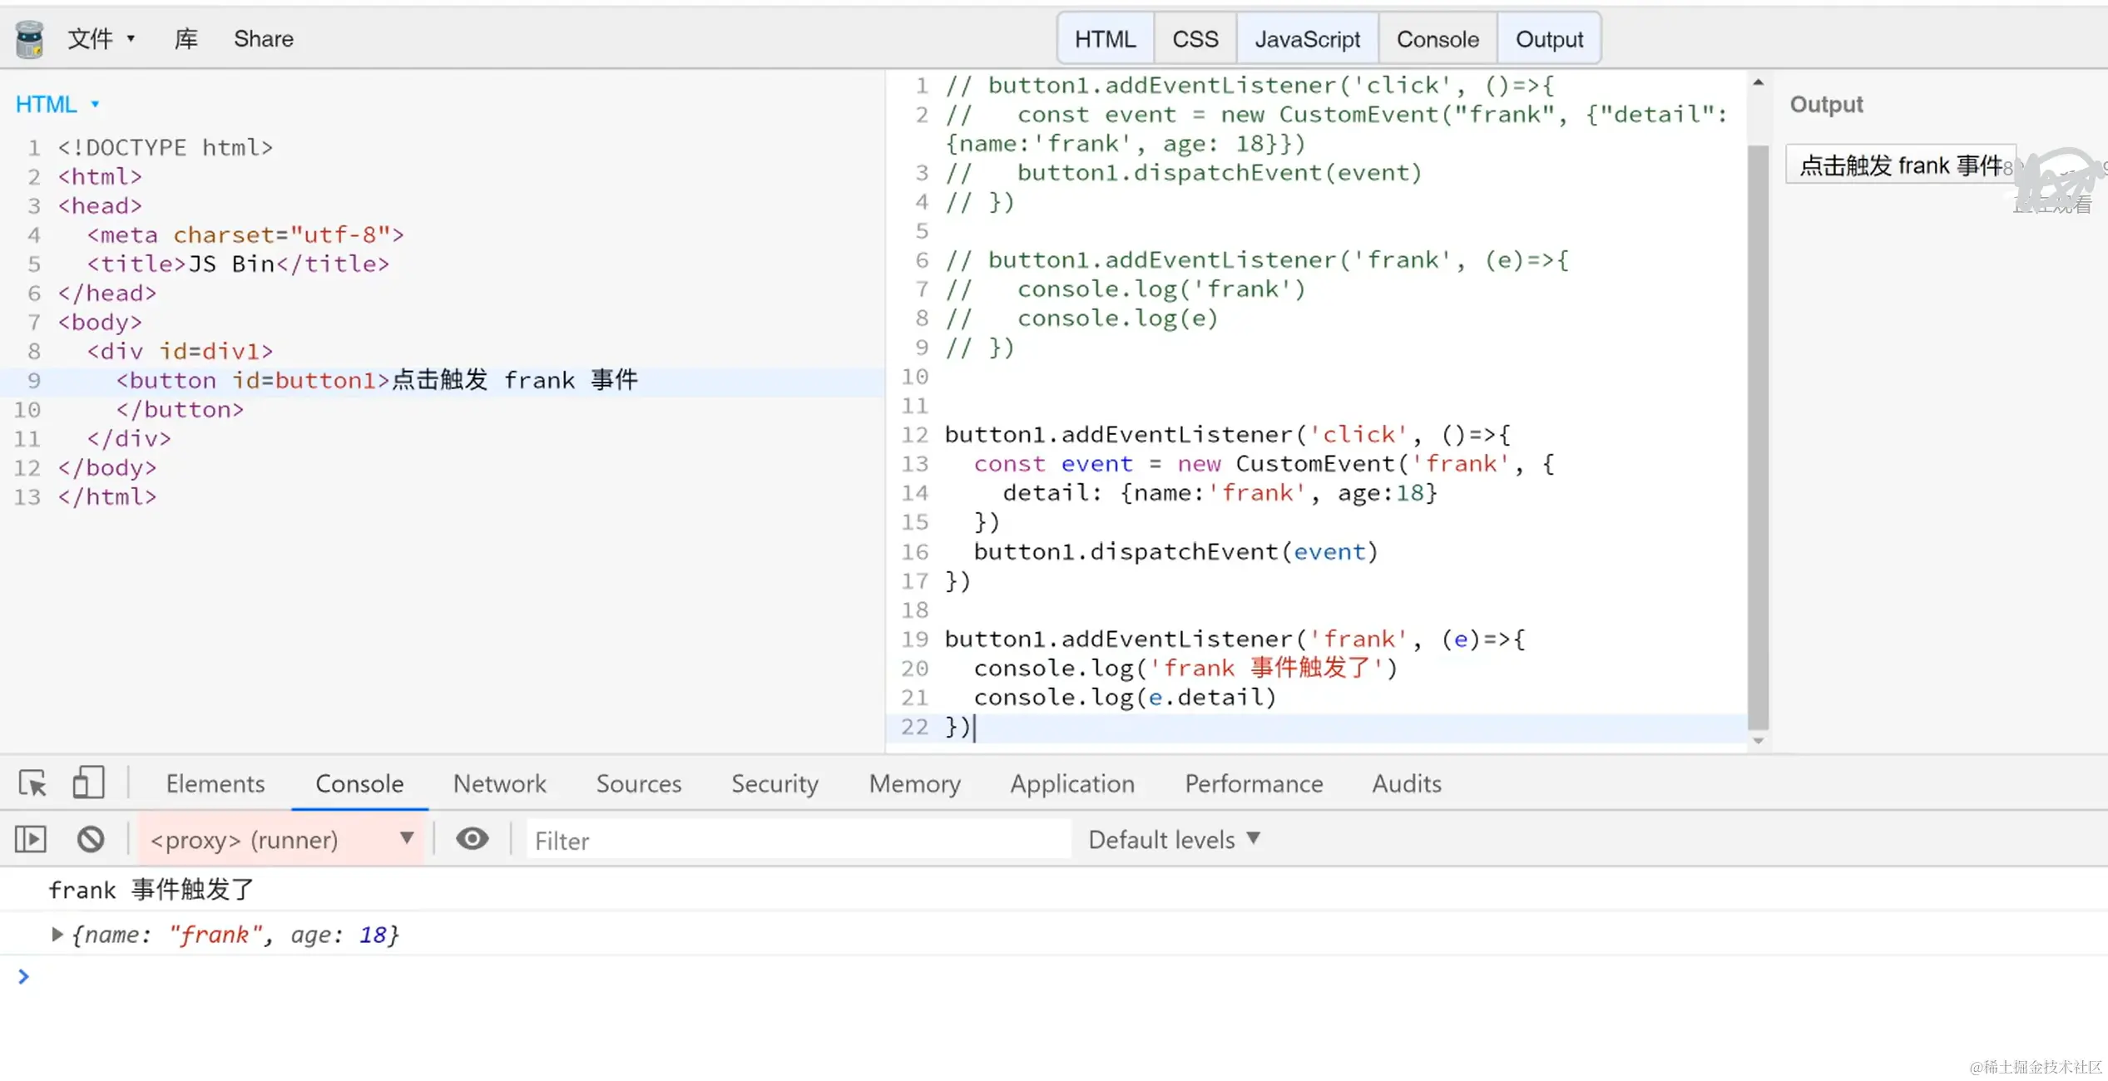This screenshot has width=2108, height=1081.
Task: Toggle the HTML panel button
Action: pyautogui.click(x=1105, y=39)
